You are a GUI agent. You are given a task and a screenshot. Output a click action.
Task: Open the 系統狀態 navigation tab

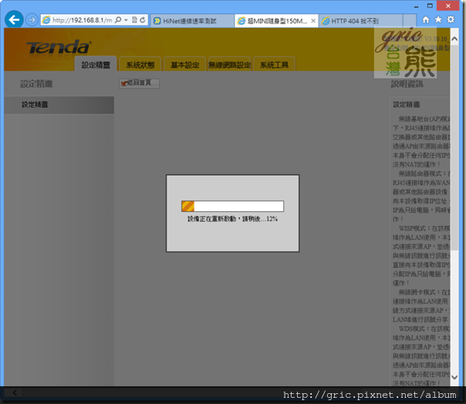click(140, 64)
